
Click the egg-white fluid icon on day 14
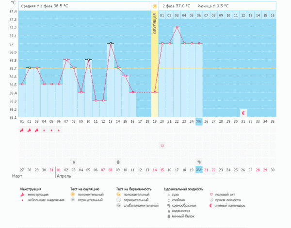coord(118,162)
